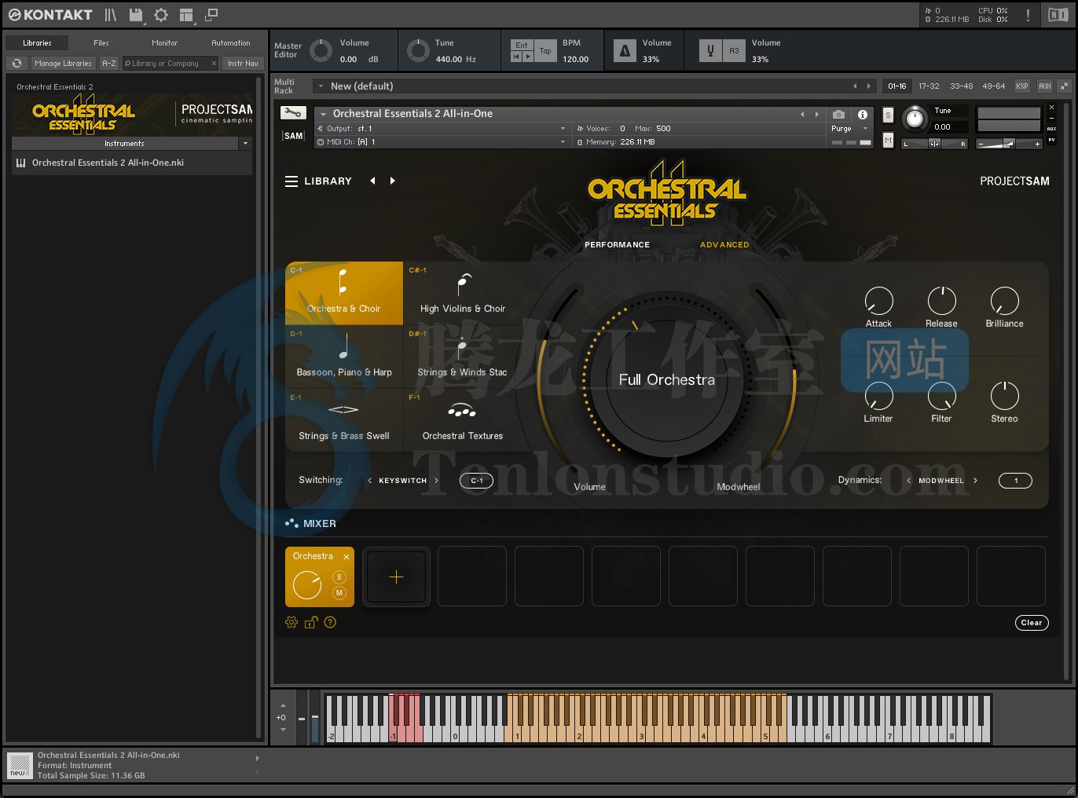The height and width of the screenshot is (798, 1078).
Task: Toggle the reference tone tuning fork
Action: click(710, 51)
